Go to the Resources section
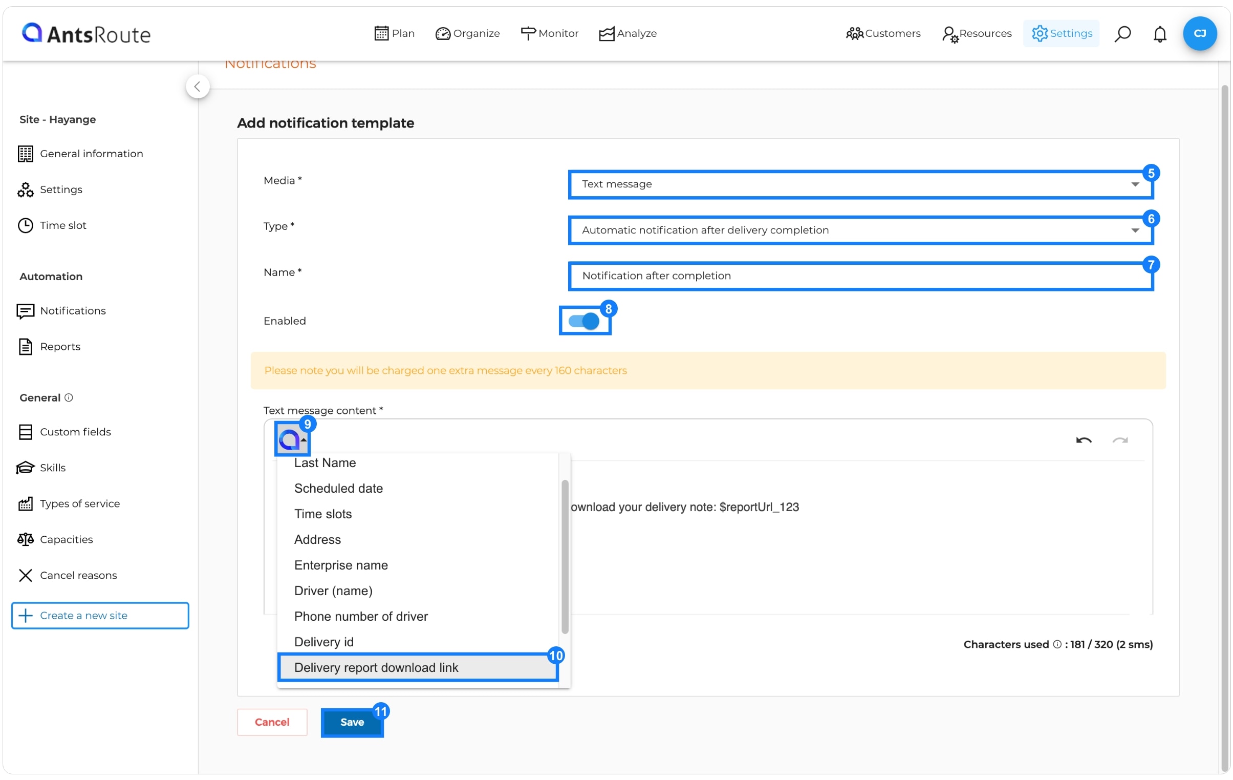The height and width of the screenshot is (780, 1233). click(977, 33)
